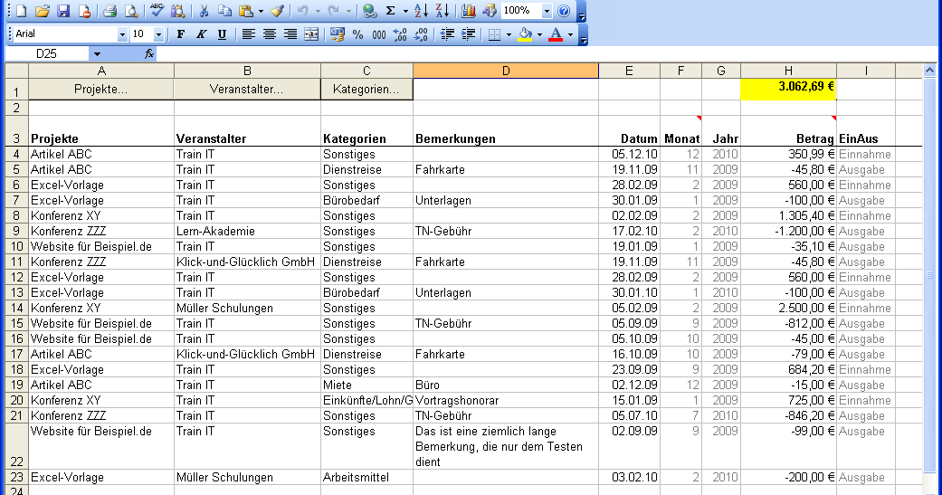This screenshot has width=942, height=495.
Task: Insert a hyperlink with the globe icon
Action: (370, 11)
